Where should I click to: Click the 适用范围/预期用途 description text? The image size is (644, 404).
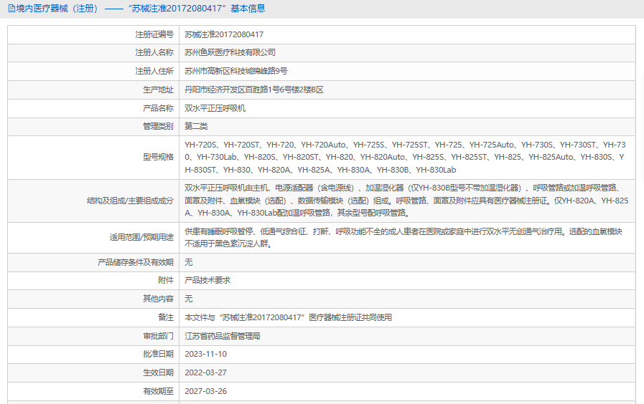(403, 237)
